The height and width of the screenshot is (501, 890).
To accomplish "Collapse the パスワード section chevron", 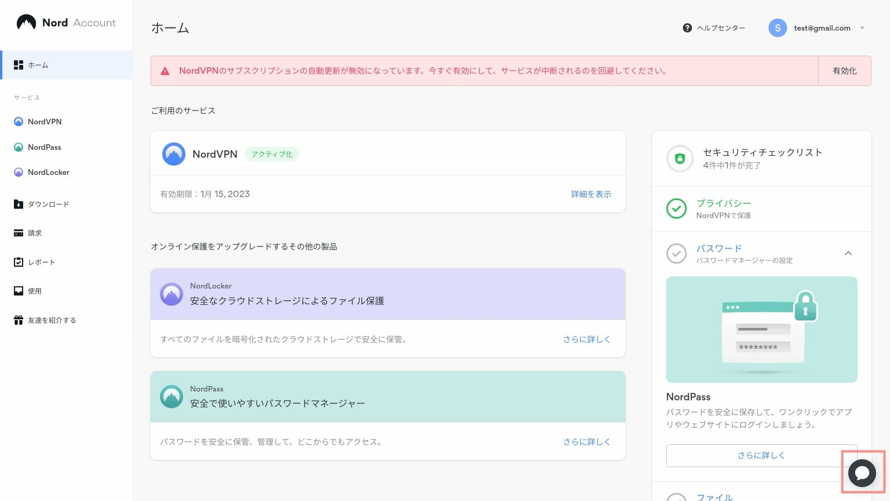I will click(848, 253).
